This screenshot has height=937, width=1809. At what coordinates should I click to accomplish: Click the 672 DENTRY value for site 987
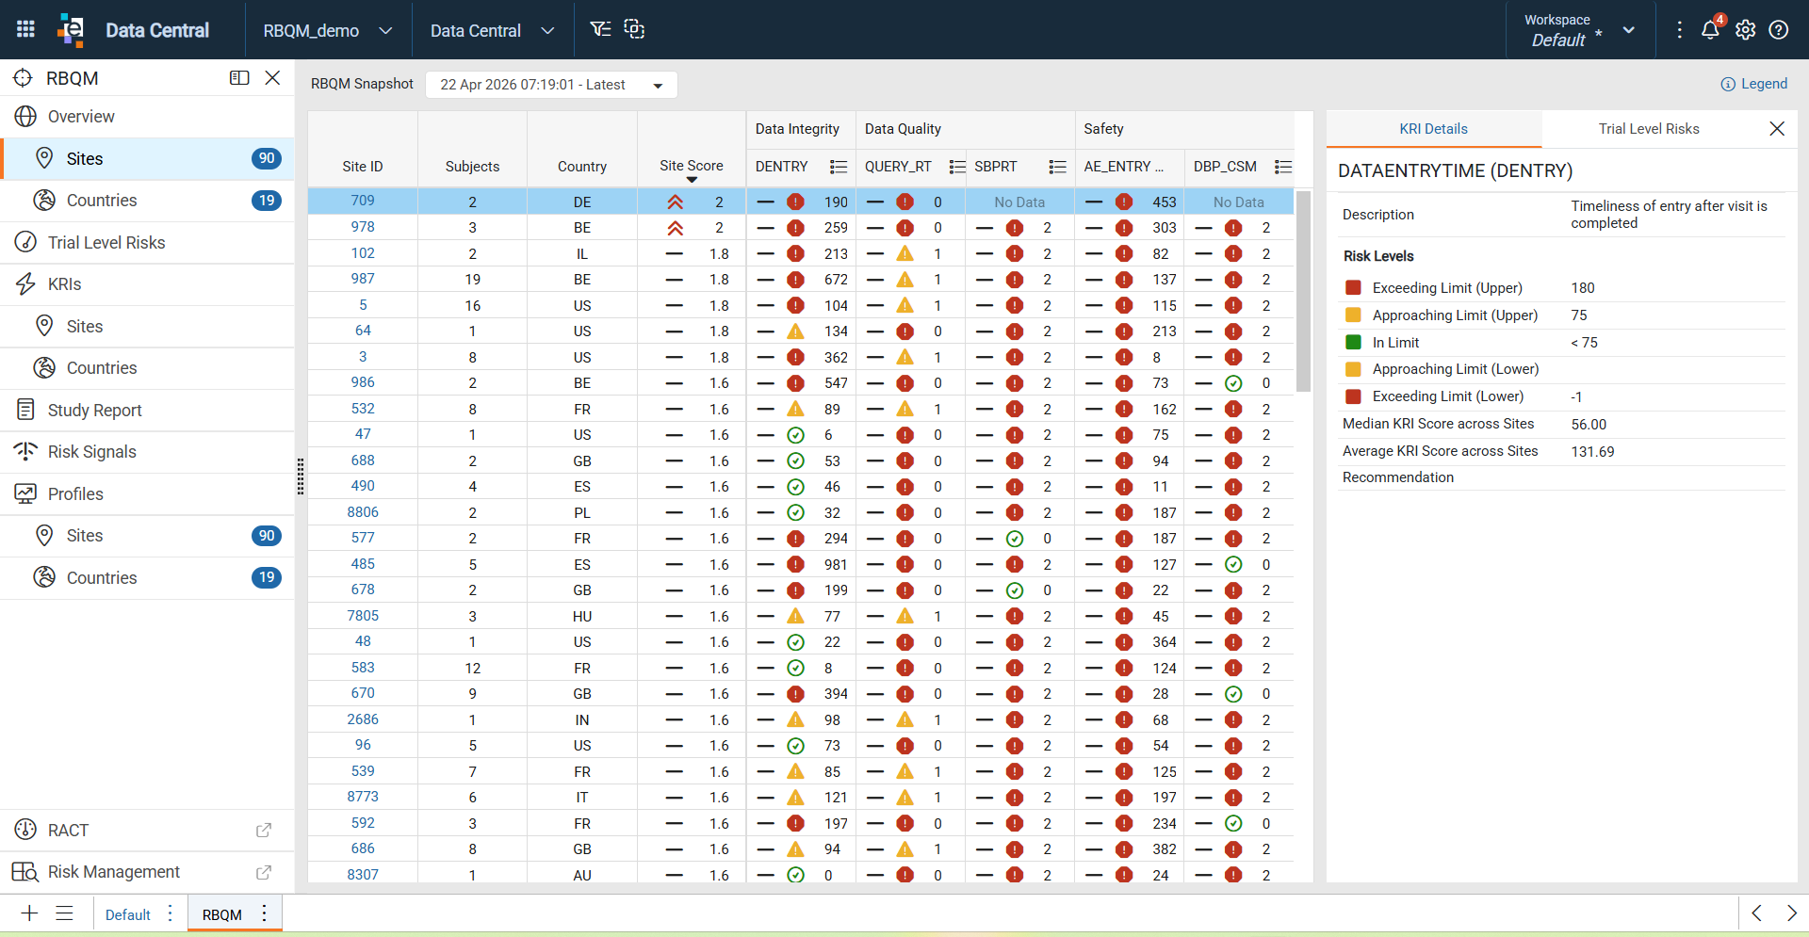(x=836, y=280)
